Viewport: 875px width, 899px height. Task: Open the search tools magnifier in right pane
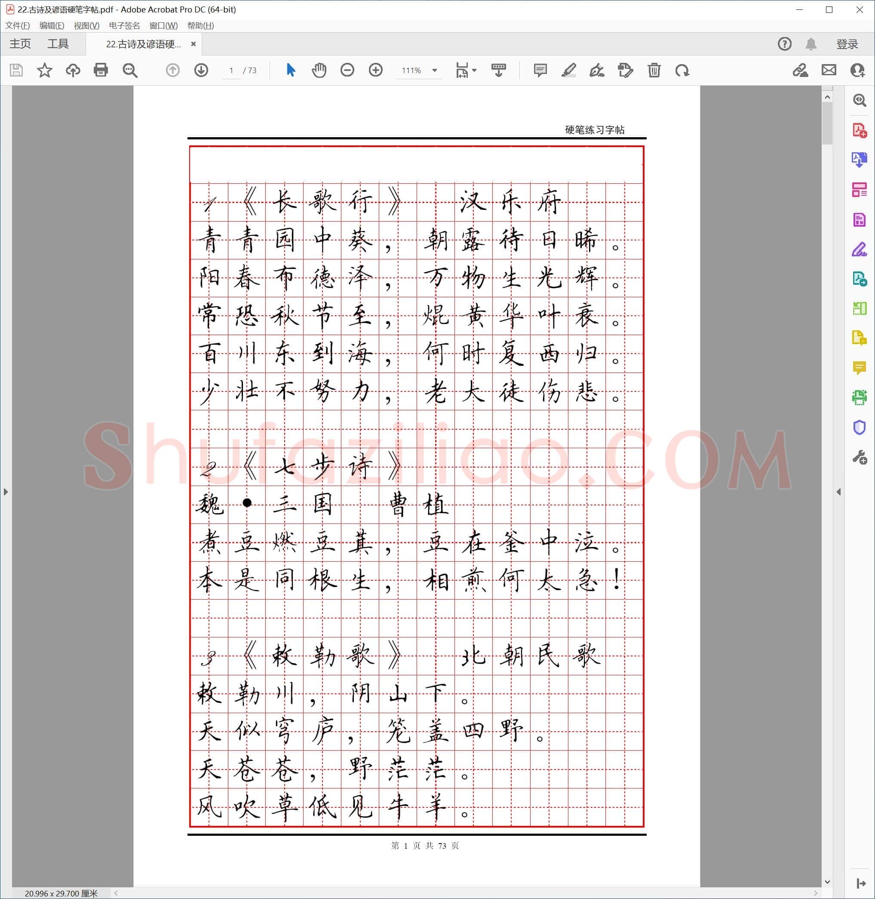tap(860, 100)
